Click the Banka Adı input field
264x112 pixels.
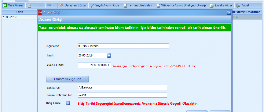[122, 88]
